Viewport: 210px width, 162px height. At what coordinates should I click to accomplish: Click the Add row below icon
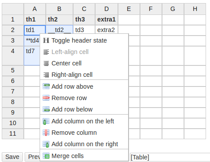pos(46,109)
